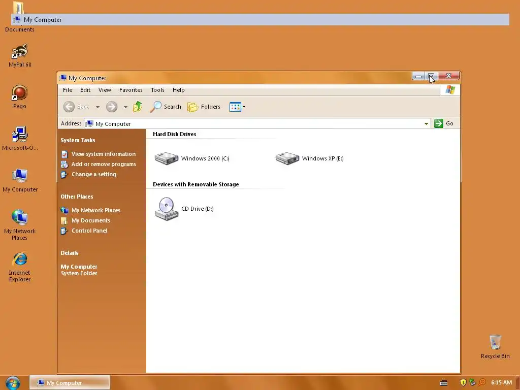
Task: Collapse the Details section header
Action: point(69,253)
